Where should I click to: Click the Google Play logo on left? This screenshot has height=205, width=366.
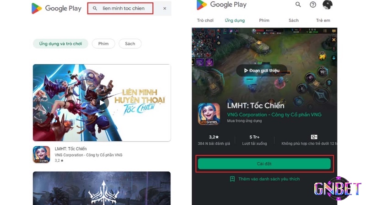[x=56, y=8]
